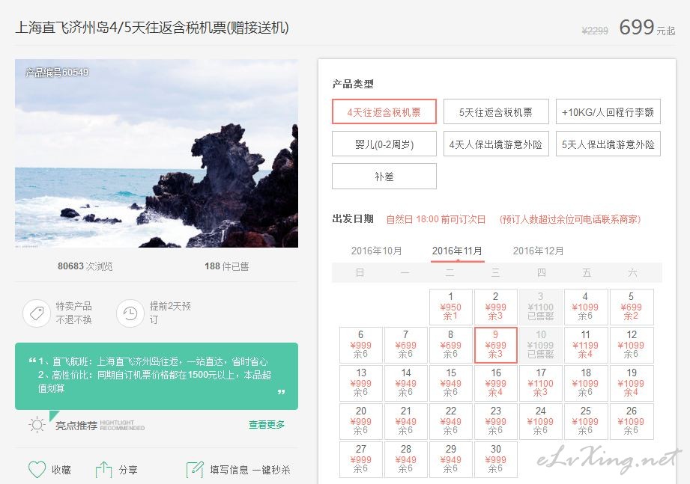The height and width of the screenshot is (484, 690).
Task: Choose November 26 date cell
Action: pyautogui.click(x=632, y=421)
